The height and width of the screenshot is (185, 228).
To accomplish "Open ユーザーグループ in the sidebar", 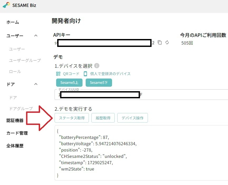I will [x=25, y=60].
